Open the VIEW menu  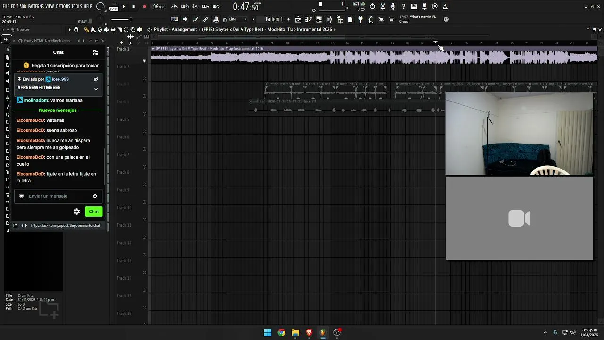pos(50,7)
